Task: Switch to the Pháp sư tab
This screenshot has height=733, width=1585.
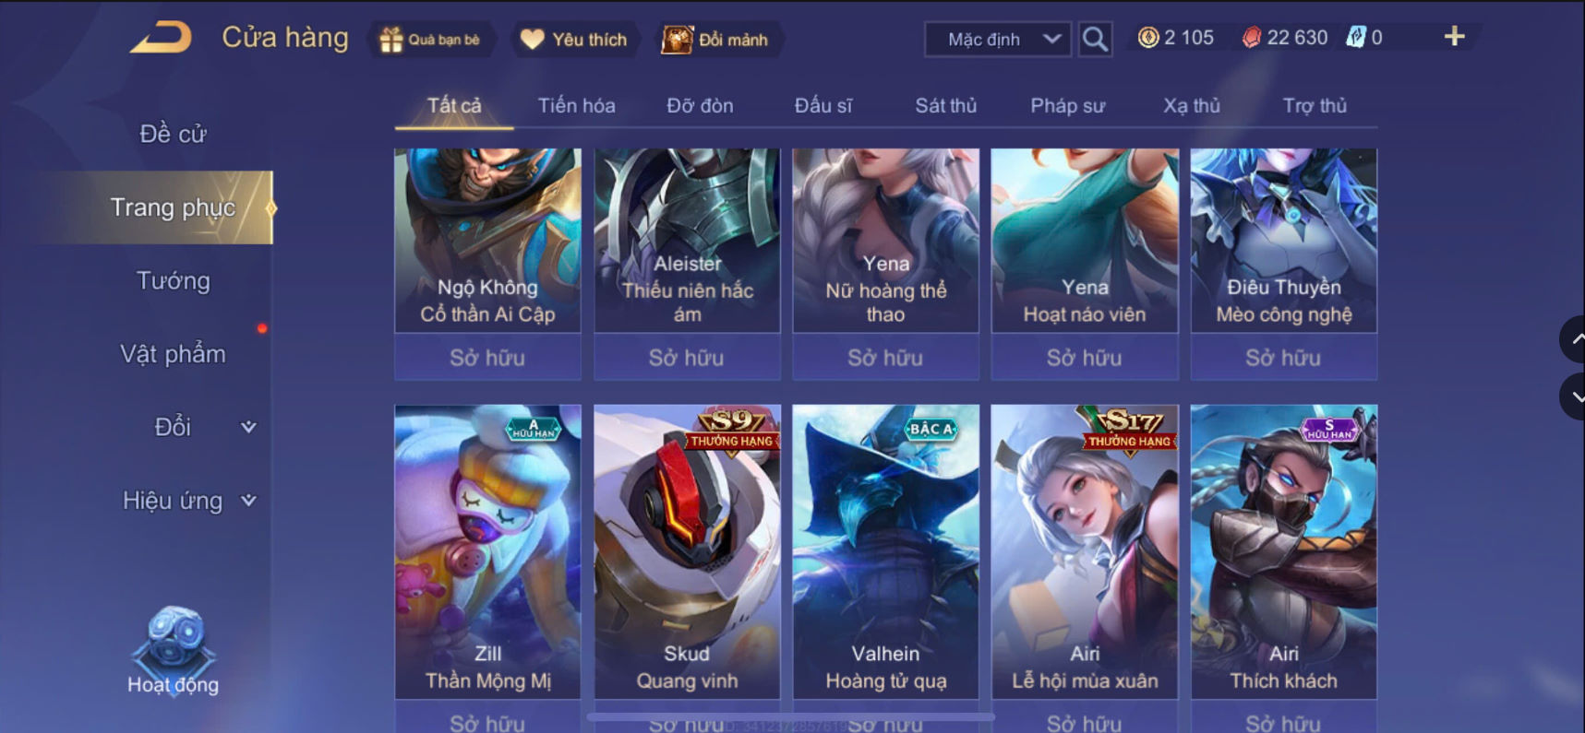Action: pyautogui.click(x=1067, y=105)
